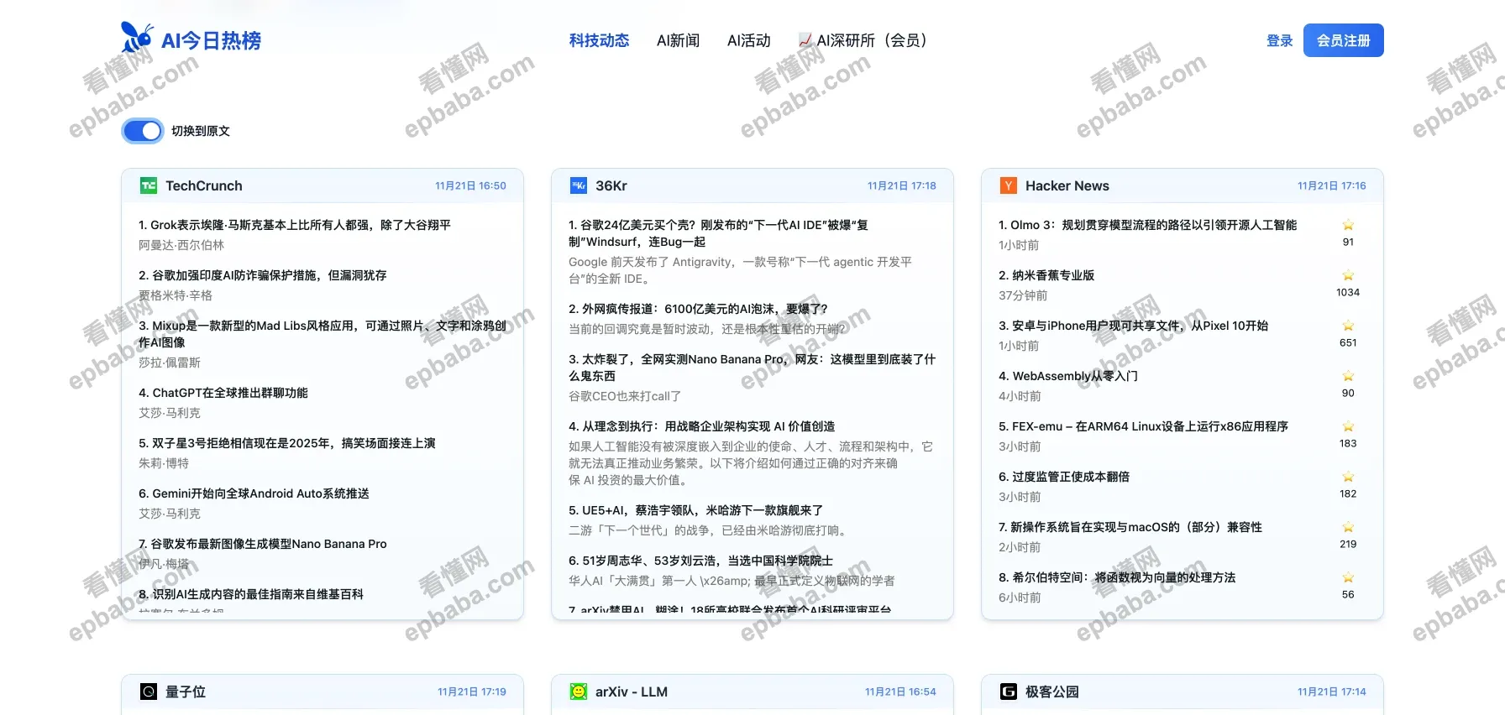Open 谷歌发布Nano Banana Pro headline in TechCrunch
Screen dimensions: 1505x715
[263, 544]
